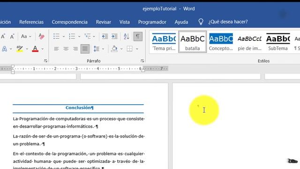Expand numbering library dropdown arrow
Image resolution: width=300 pixels, height=169 pixels.
[79, 37]
